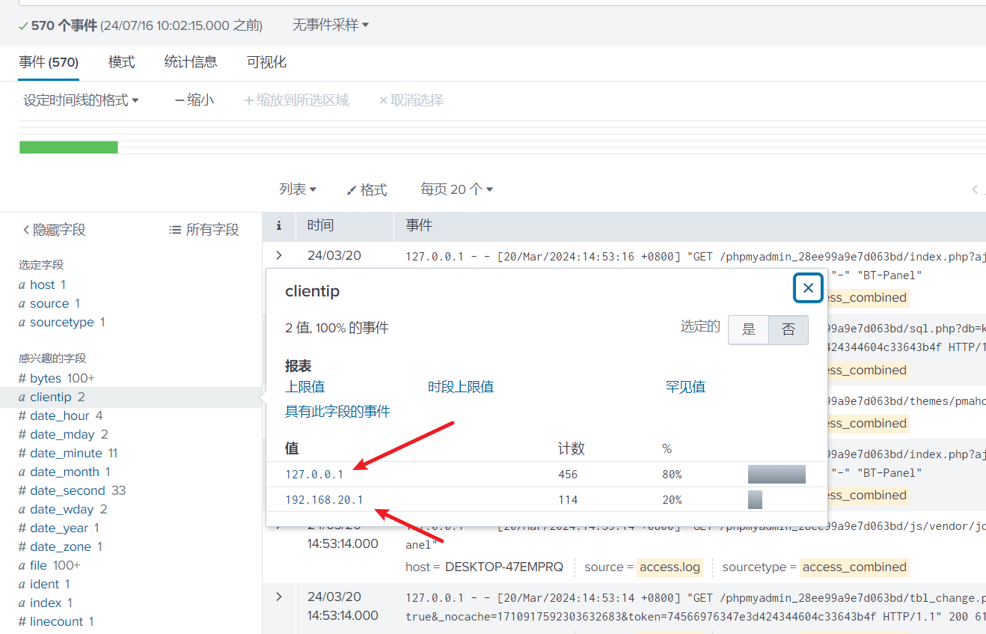Open the timeline format dropdown

pos(81,100)
